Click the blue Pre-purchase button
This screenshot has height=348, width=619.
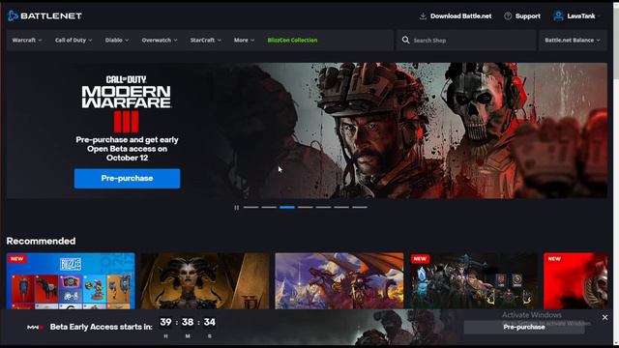click(127, 178)
